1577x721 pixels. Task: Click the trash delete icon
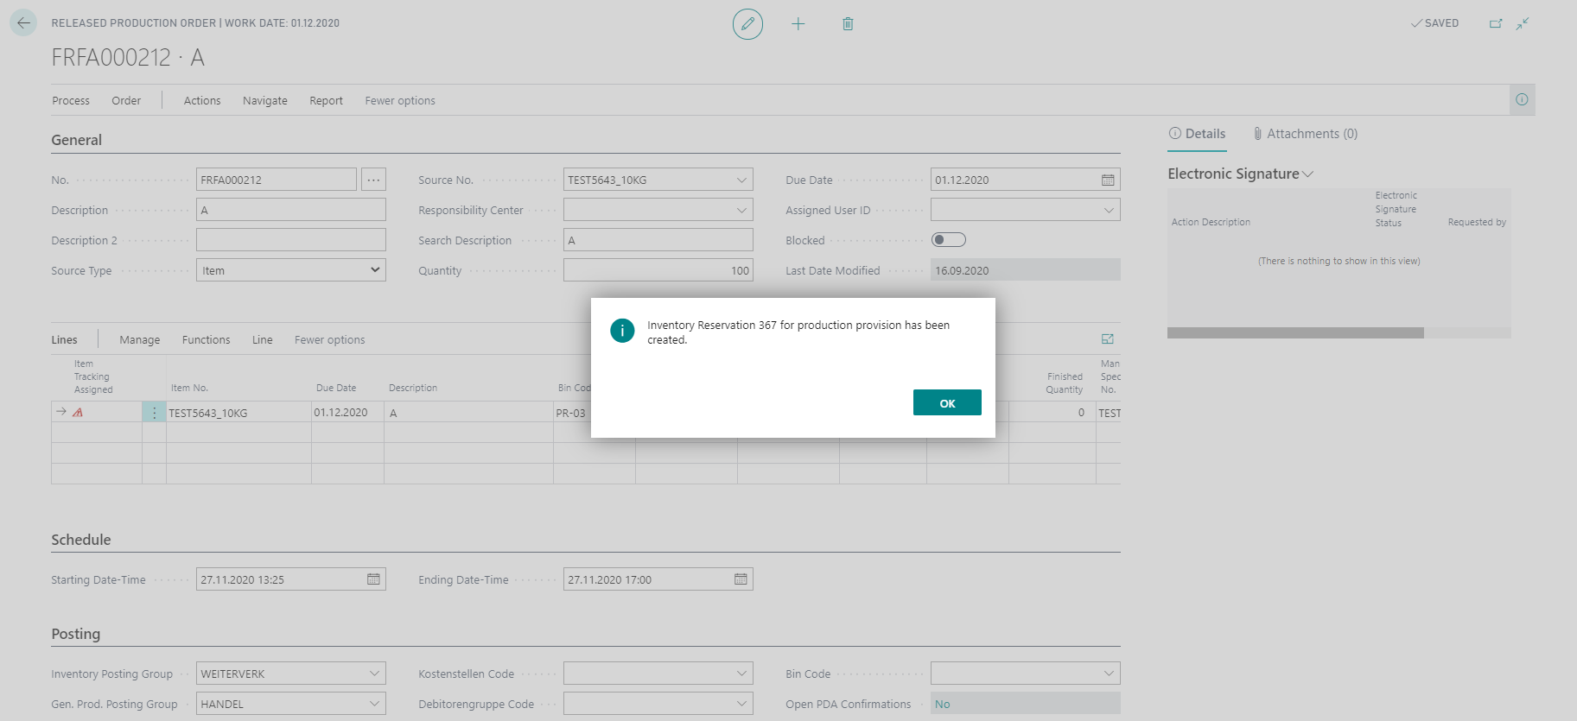[848, 24]
